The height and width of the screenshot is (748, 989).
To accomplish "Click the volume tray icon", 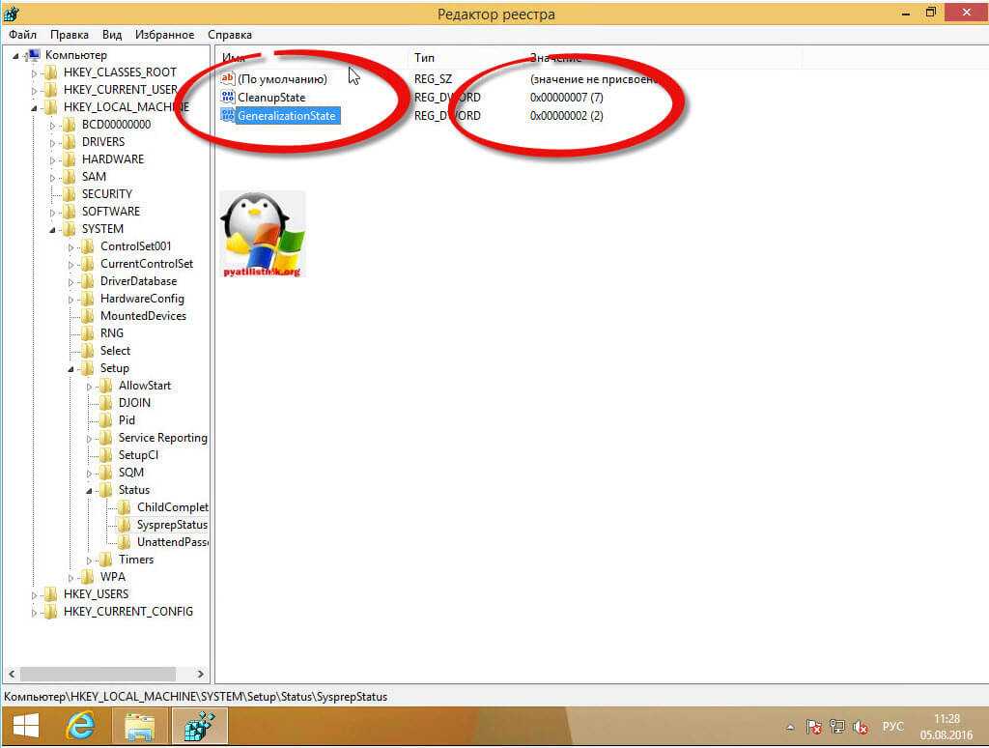I will coord(861,727).
